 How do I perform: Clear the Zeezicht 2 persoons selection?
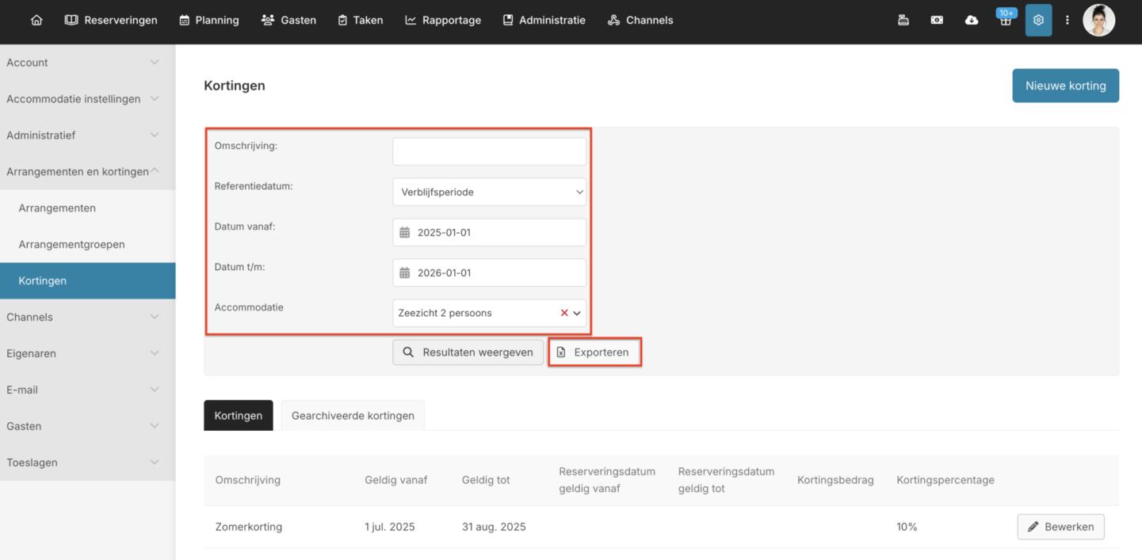click(564, 313)
